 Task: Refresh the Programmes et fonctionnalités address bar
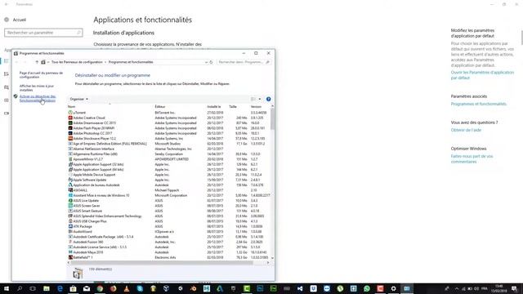pos(211,62)
